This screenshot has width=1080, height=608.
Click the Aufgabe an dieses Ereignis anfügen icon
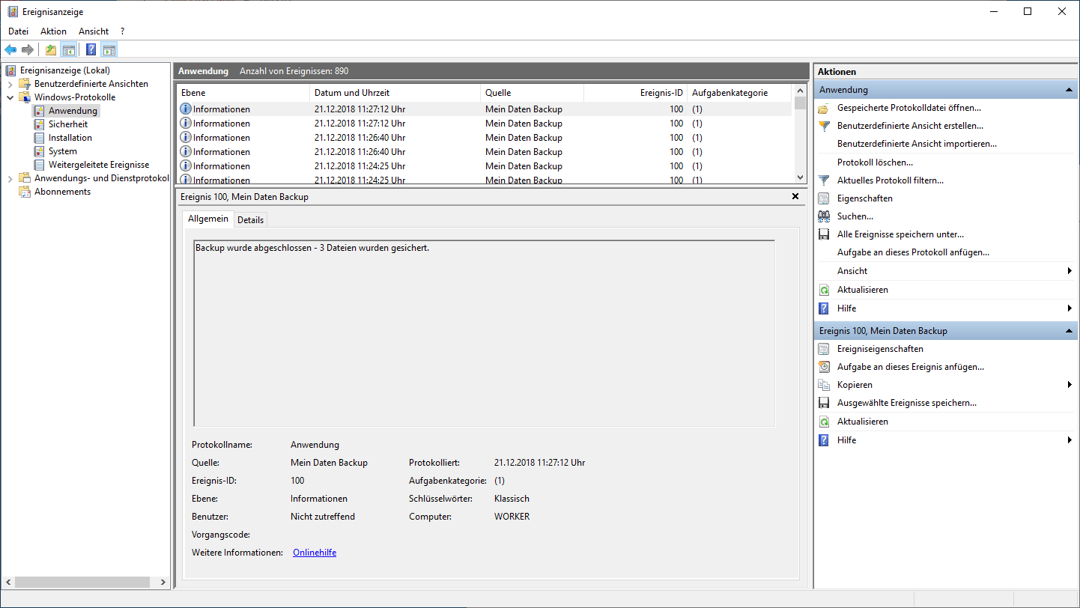coord(824,367)
